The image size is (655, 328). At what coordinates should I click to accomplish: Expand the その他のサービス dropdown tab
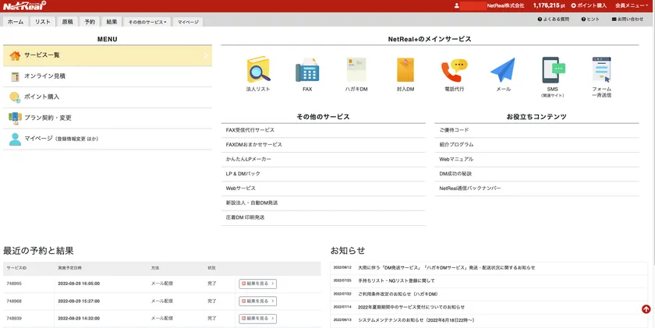point(147,22)
